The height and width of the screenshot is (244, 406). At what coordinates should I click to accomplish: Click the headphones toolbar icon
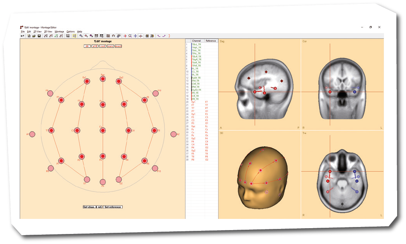tap(113, 36)
